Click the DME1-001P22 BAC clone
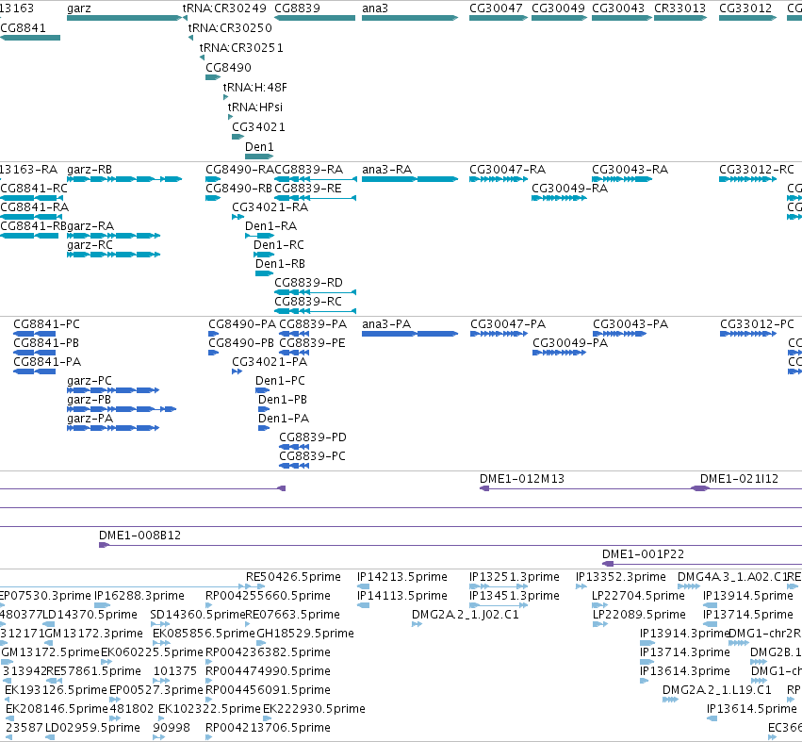 tap(702, 564)
